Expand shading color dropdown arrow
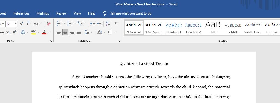280x103 pixels. [104, 32]
